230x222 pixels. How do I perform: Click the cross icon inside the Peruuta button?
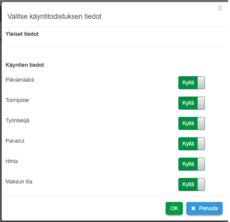[193, 208]
